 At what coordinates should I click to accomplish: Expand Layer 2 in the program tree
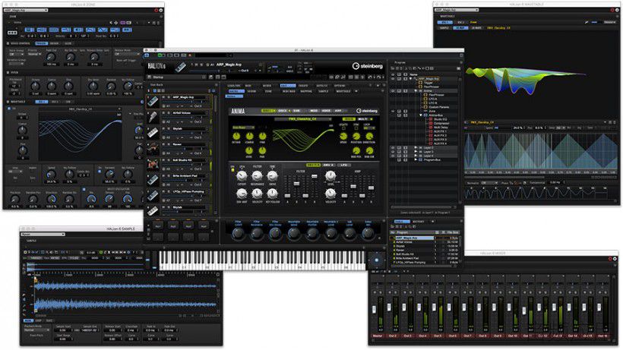point(416,147)
